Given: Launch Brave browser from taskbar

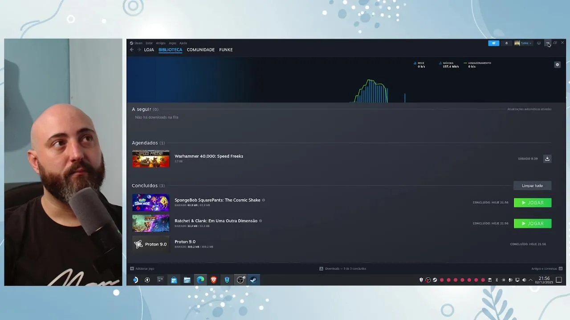Looking at the screenshot, I should 214,280.
